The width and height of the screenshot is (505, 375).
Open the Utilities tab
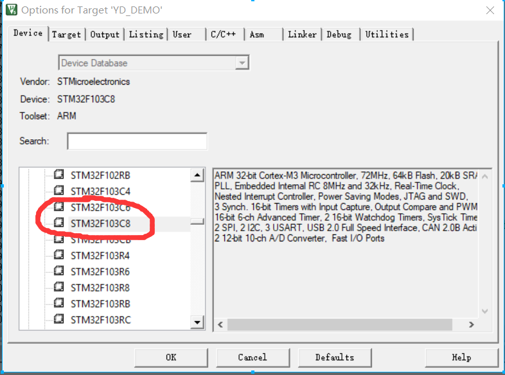tap(387, 35)
